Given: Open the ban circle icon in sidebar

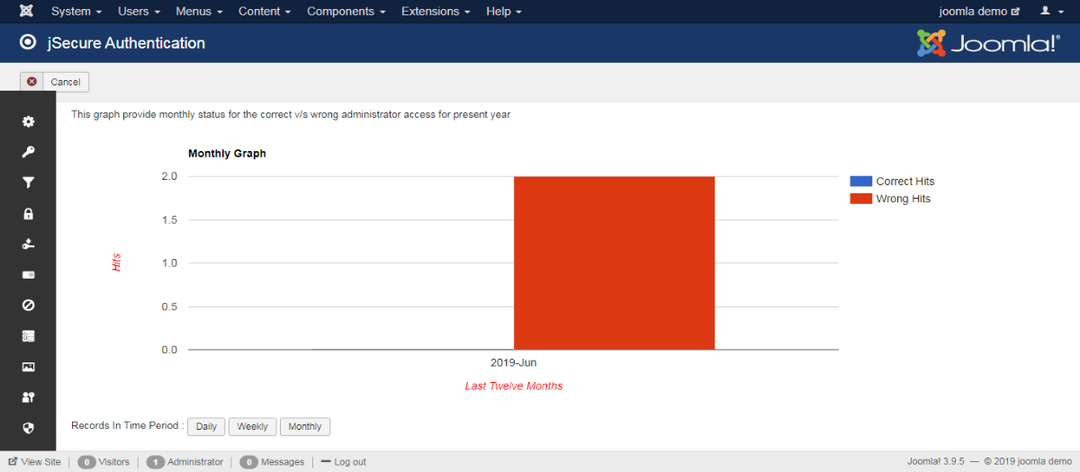Looking at the screenshot, I should [x=28, y=306].
